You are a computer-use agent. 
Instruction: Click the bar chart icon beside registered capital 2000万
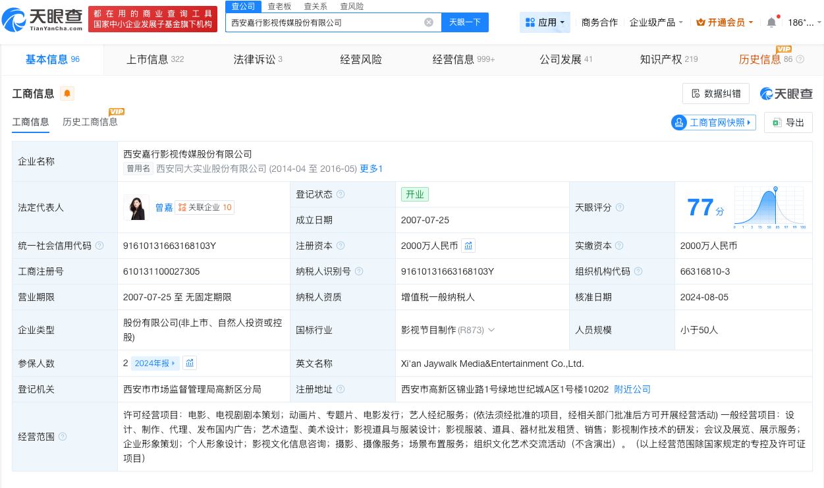pos(468,246)
